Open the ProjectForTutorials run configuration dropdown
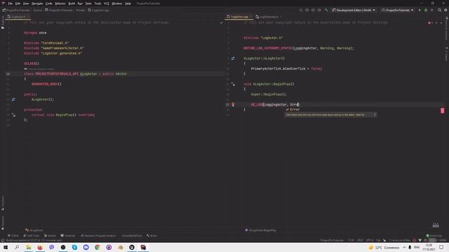The height and width of the screenshot is (252, 449). pyautogui.click(x=398, y=10)
